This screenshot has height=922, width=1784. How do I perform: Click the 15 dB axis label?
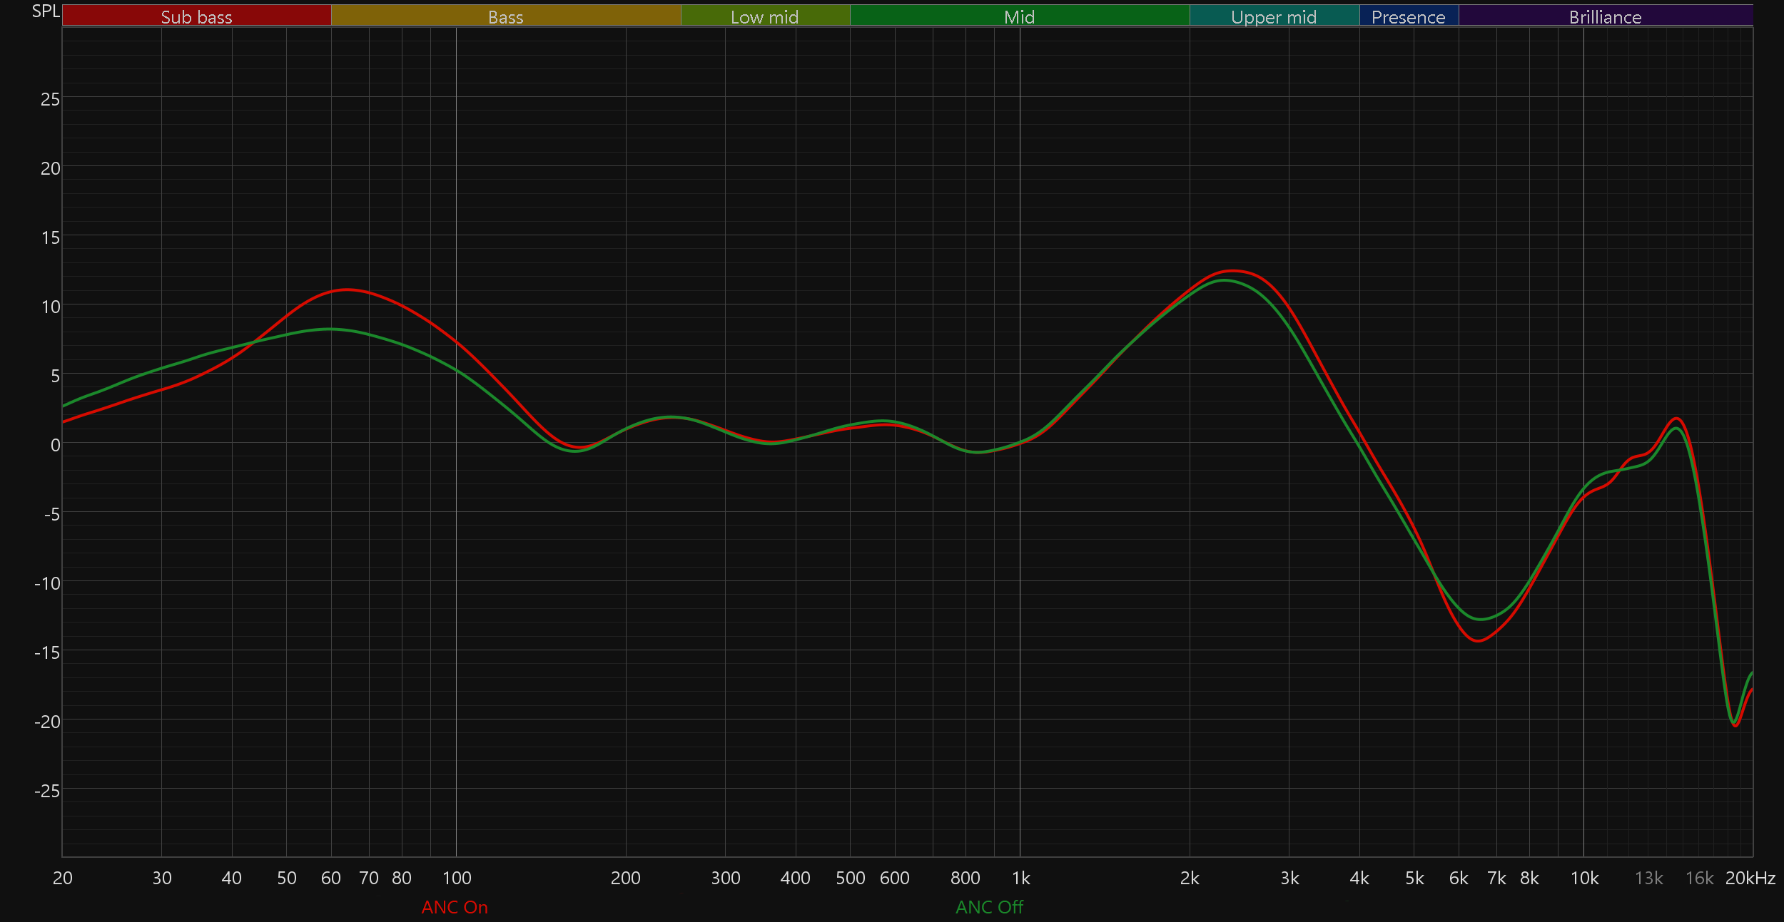click(x=50, y=237)
